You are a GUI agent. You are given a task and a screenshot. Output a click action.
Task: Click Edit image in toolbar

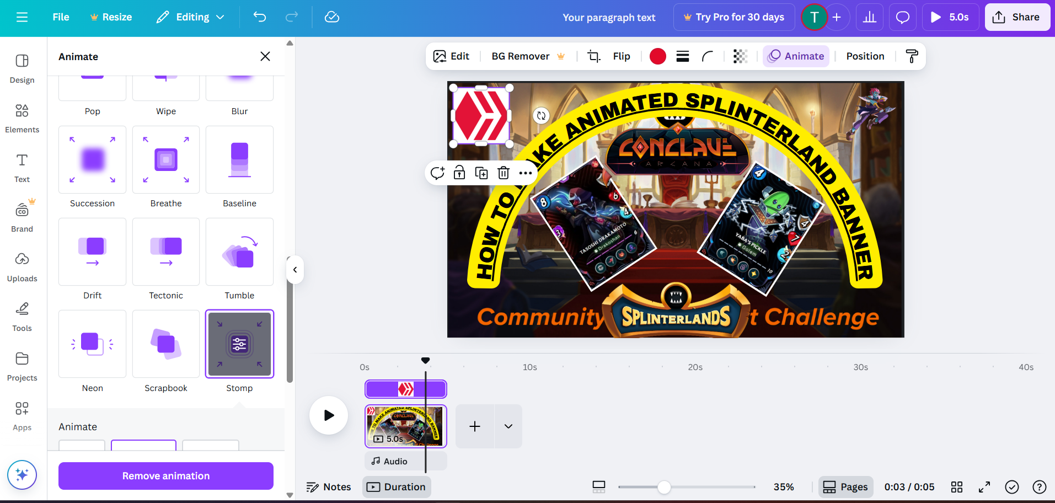[x=451, y=56]
